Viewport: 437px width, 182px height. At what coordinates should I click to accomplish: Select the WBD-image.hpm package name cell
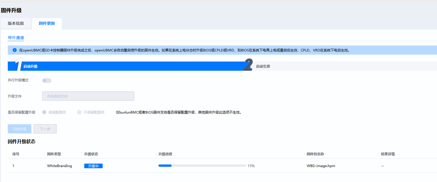click(321, 166)
